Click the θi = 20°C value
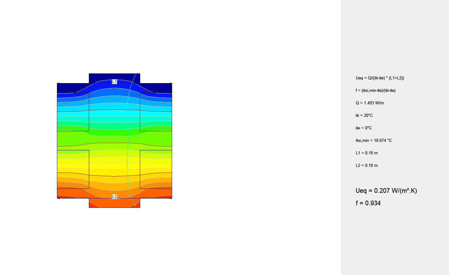Screen dimensions: 449x275 point(364,115)
